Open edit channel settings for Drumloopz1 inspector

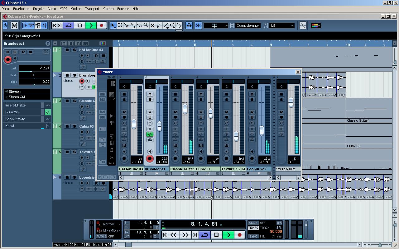point(48,44)
